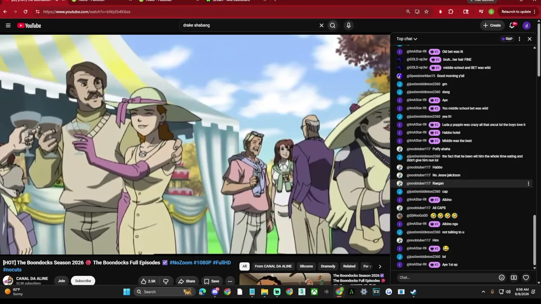
Task: Open the Xbox app in taskbar
Action: click(314, 292)
